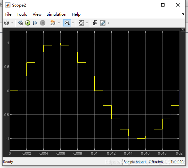Viewport: 188px width, 168px height.
Task: Click the Step Back button
Action: (x=20, y=23)
